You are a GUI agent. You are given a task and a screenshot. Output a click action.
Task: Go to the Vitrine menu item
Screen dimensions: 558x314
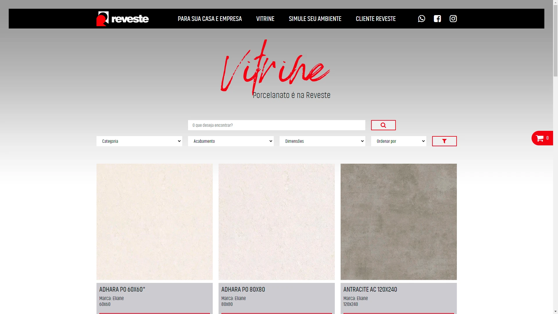pyautogui.click(x=265, y=19)
